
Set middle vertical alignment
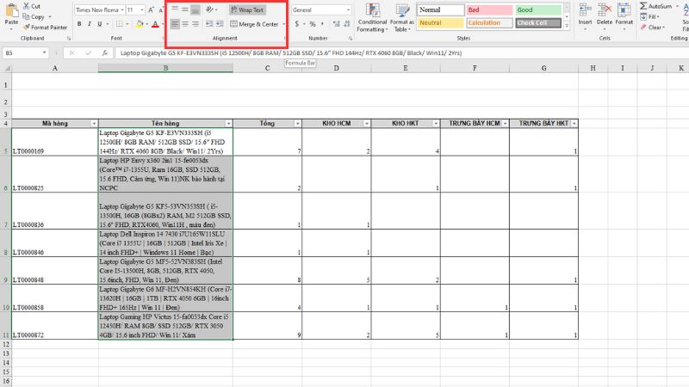(x=185, y=9)
